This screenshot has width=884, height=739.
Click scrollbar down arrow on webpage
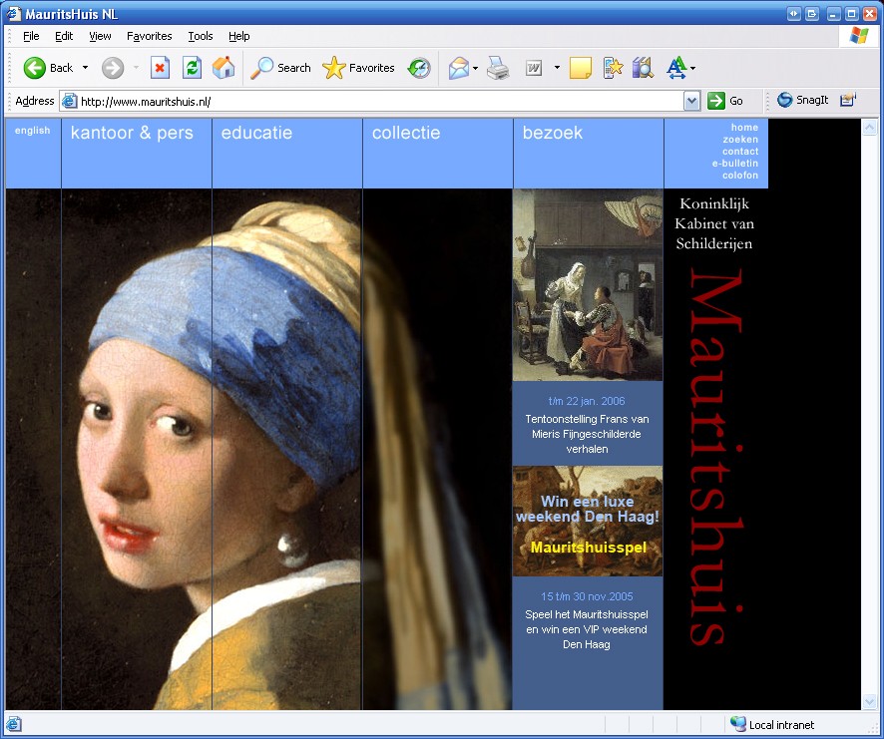click(869, 701)
